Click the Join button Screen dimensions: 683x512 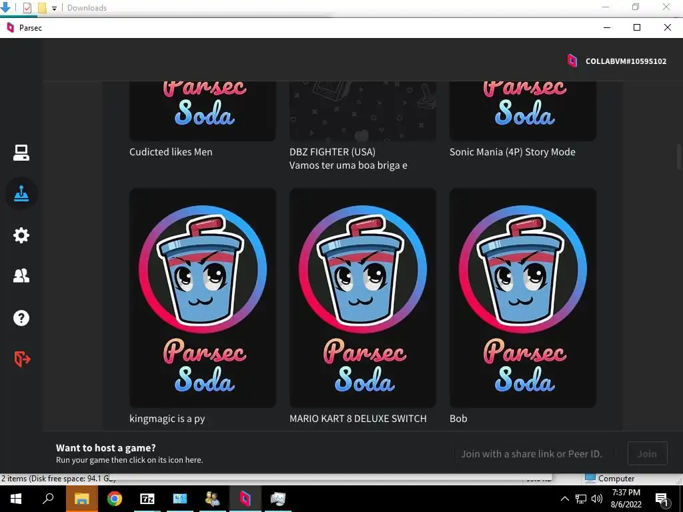pos(647,453)
